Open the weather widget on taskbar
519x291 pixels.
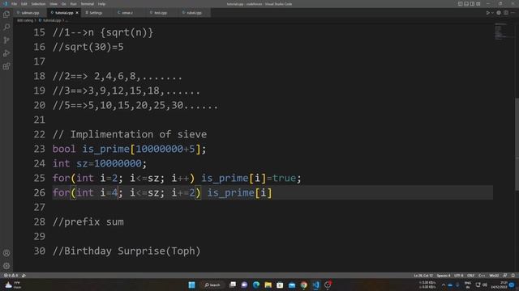point(13,285)
